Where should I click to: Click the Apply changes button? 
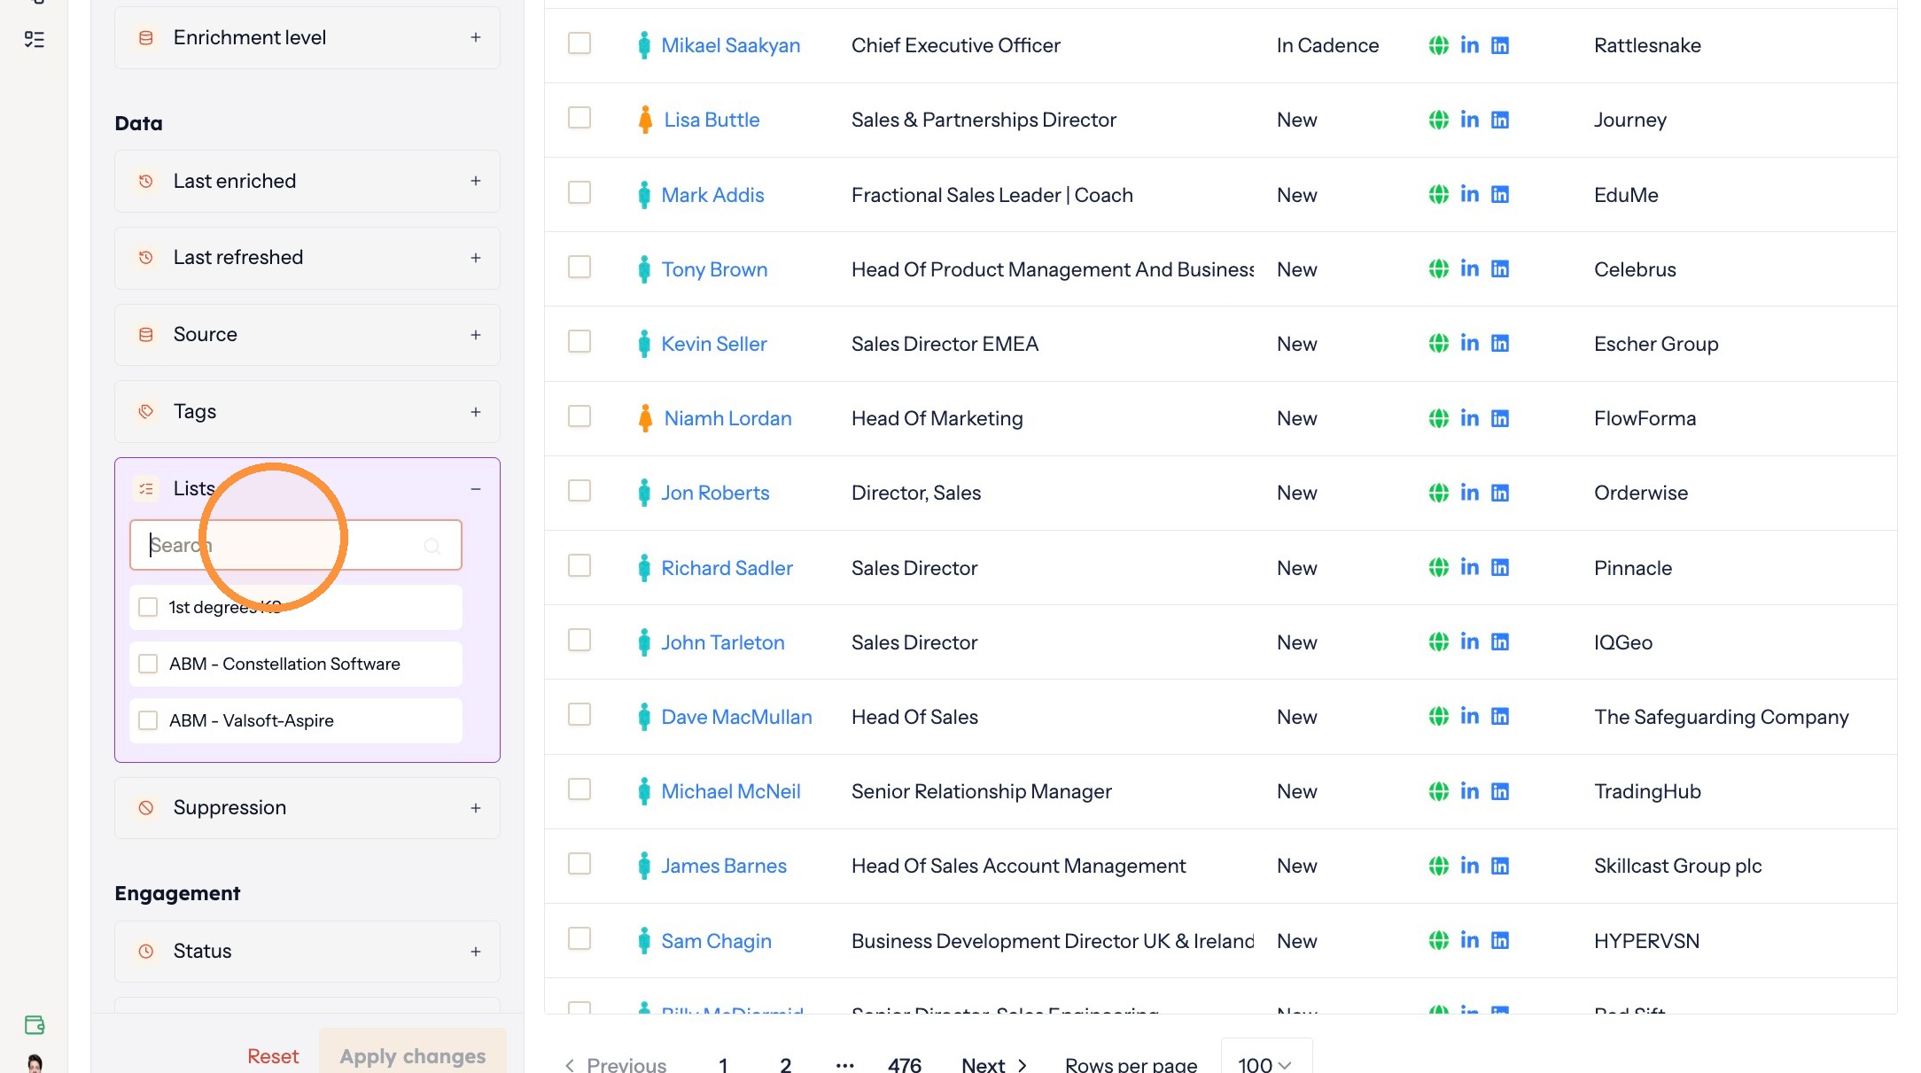[413, 1053]
